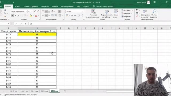This screenshot has height=96, width=171.
Task: Decrease decimal places
Action: 83,15
